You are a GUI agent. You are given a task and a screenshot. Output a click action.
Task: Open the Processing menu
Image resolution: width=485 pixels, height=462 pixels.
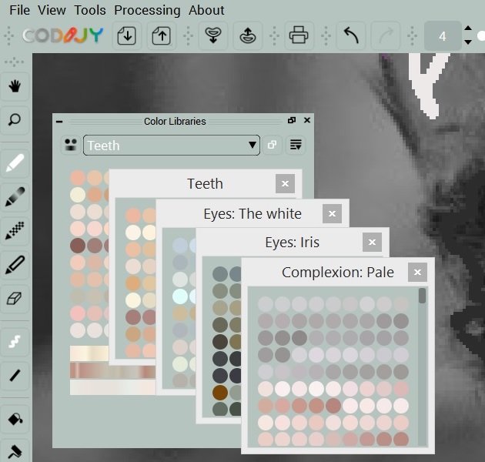click(x=147, y=10)
